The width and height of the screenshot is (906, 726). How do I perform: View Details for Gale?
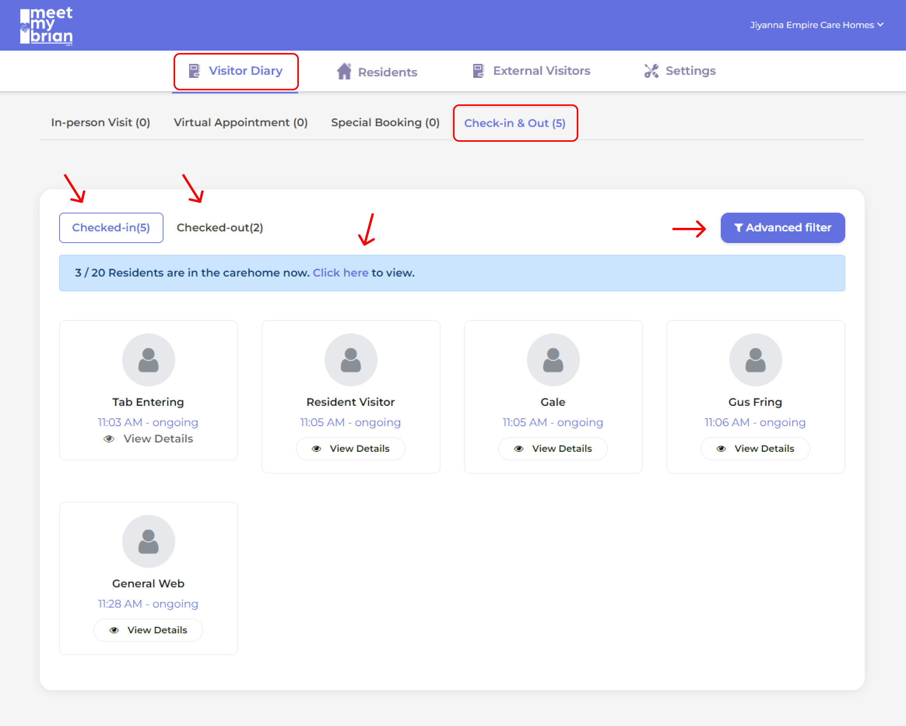[x=553, y=449]
